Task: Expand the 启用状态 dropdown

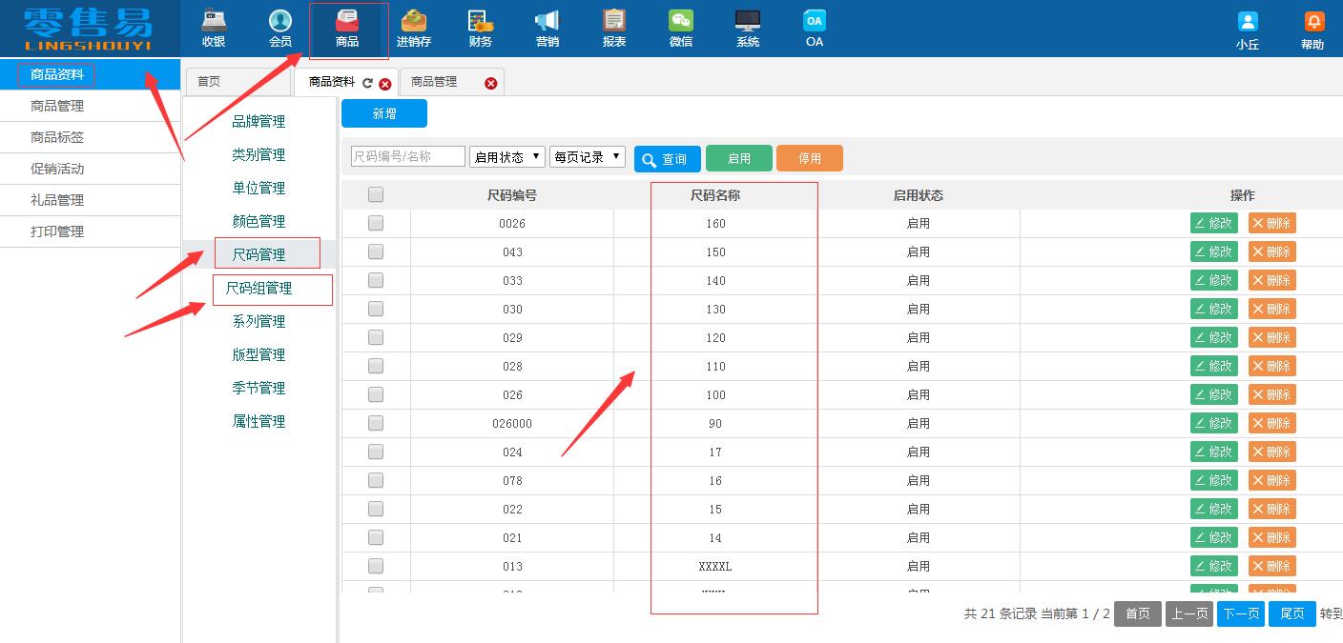Action: tap(507, 157)
